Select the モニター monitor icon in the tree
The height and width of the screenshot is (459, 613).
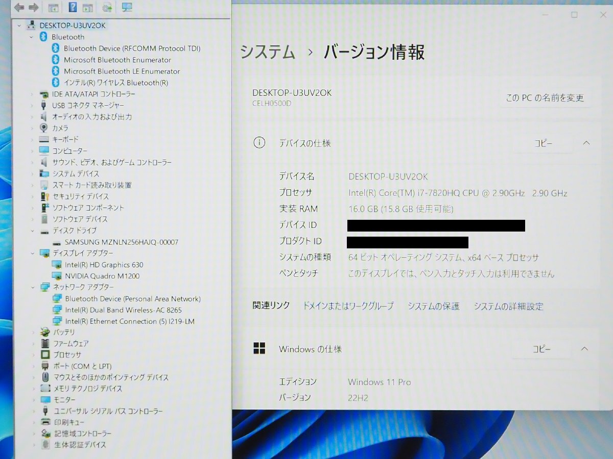tap(45, 400)
